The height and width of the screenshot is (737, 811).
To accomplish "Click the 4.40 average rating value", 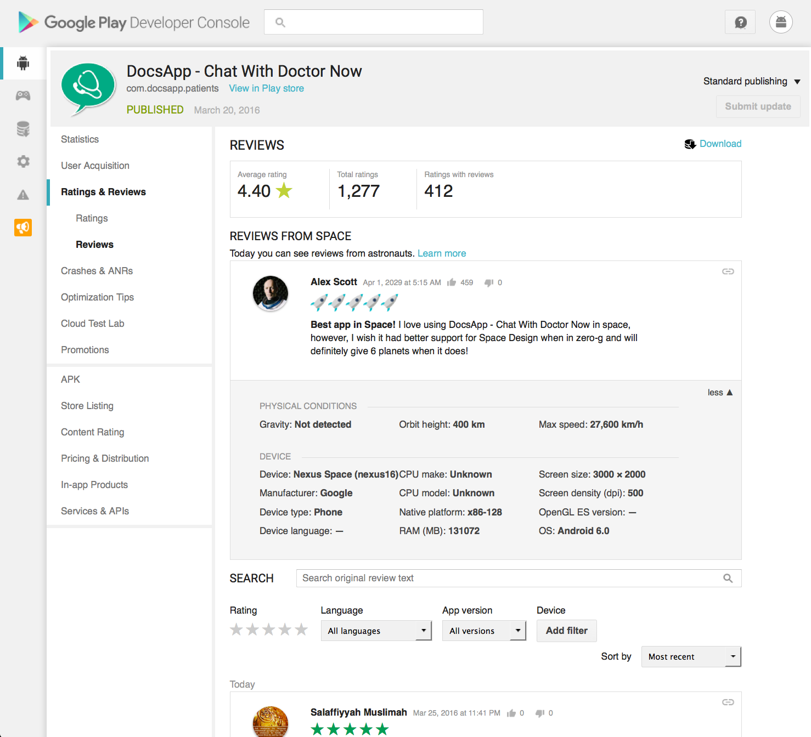I will click(254, 191).
